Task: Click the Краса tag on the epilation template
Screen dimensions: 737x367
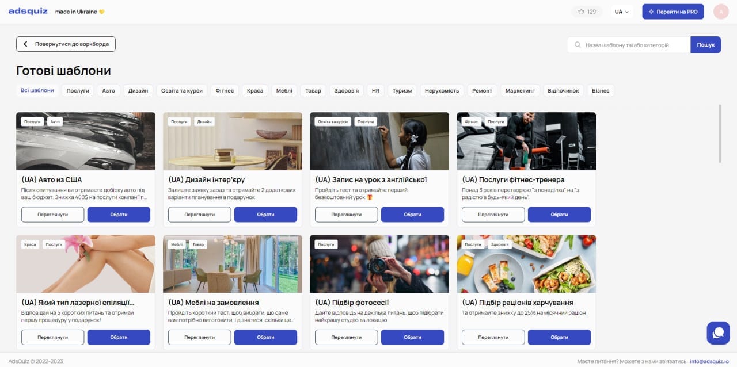Action: (30, 244)
